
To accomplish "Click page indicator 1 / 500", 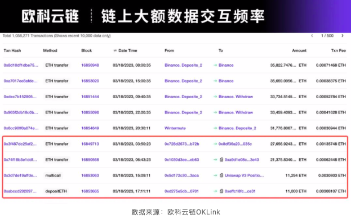I will [327, 36].
